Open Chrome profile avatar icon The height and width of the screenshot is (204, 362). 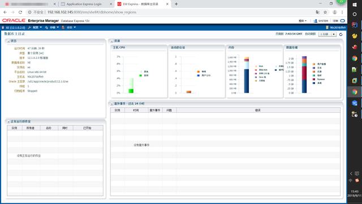tap(334, 12)
